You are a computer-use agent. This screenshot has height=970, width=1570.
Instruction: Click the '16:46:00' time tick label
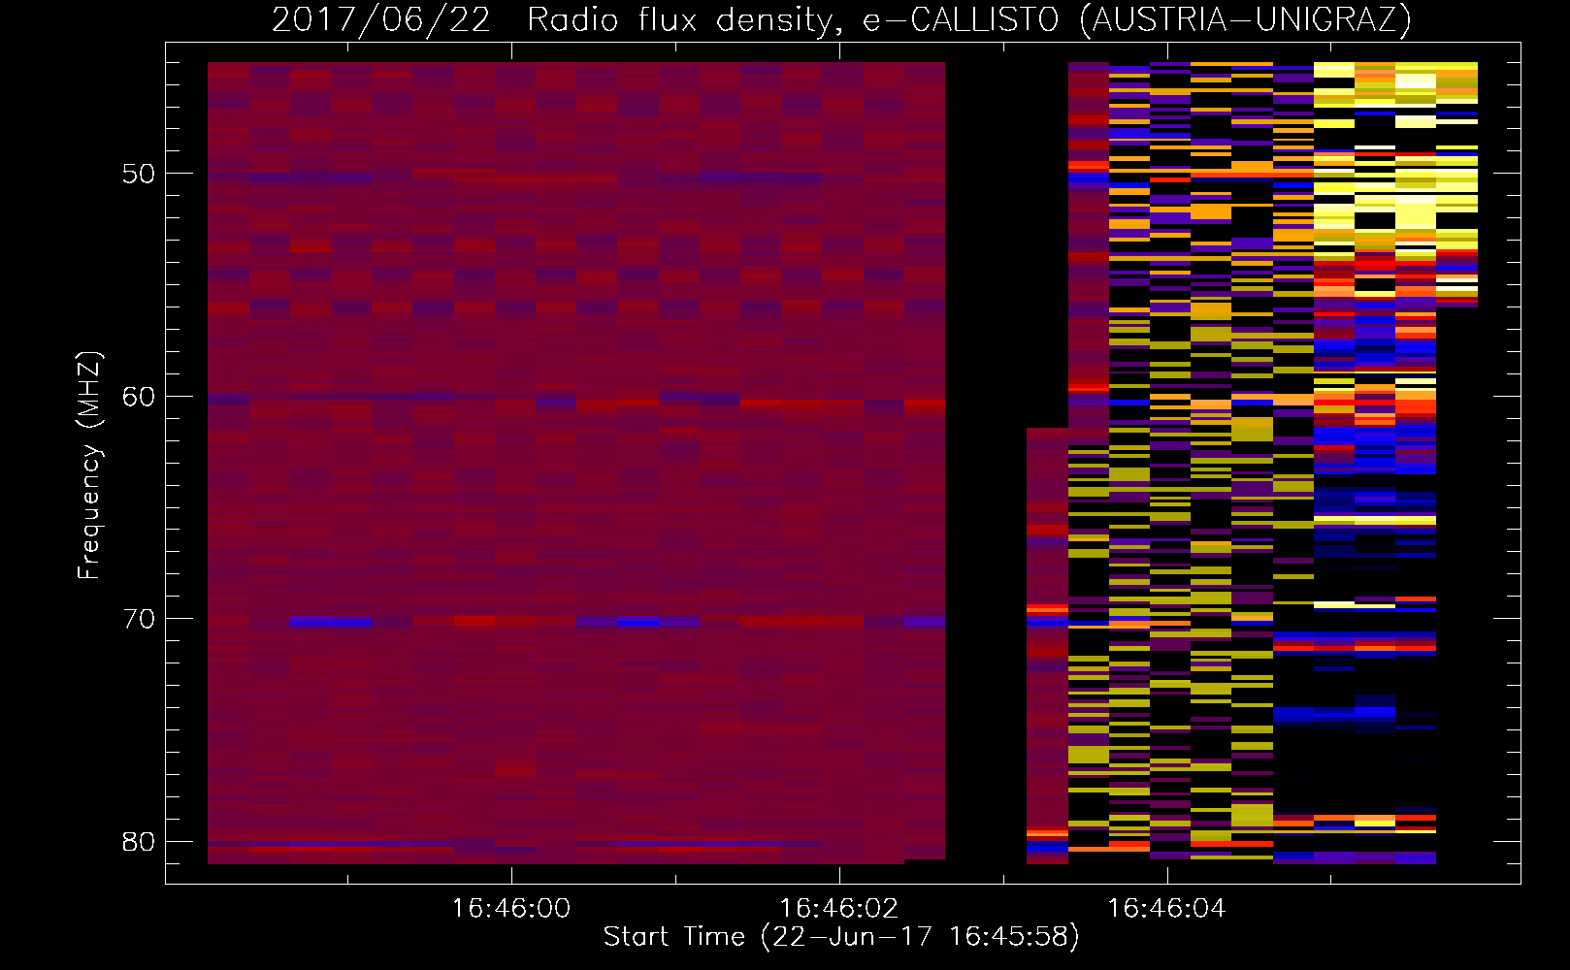tap(510, 908)
